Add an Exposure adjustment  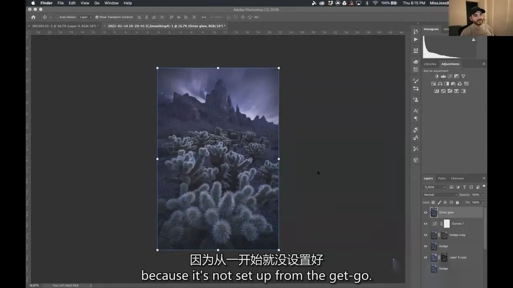pos(456,76)
